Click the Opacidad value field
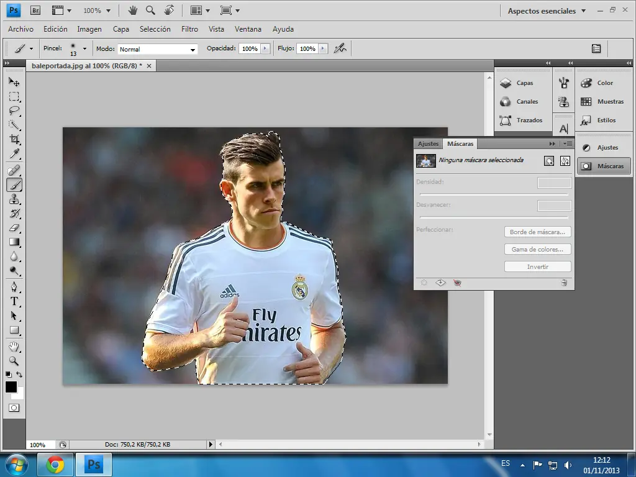The width and height of the screenshot is (636, 477). coord(250,48)
